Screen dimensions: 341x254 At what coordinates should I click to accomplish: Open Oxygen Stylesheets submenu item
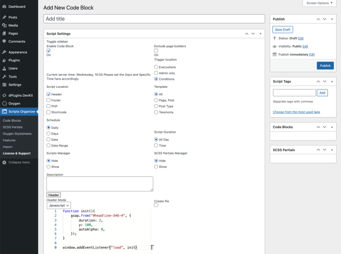tap(17, 134)
